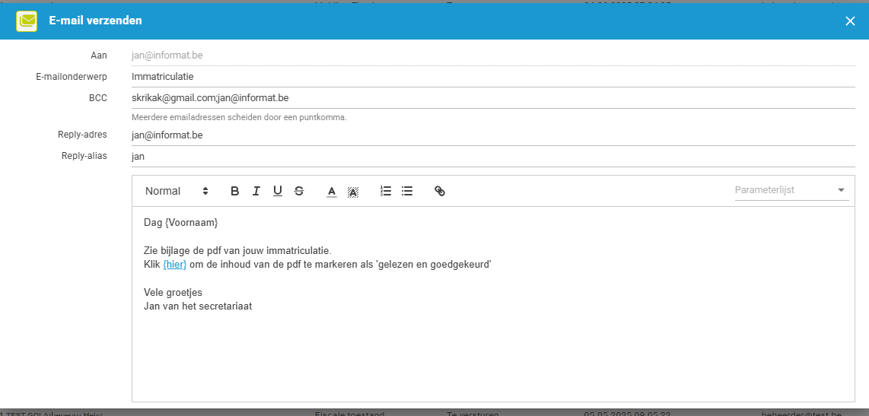Expand the Parameterlijst dropdown
Image resolution: width=869 pixels, height=416 pixels.
tap(791, 190)
